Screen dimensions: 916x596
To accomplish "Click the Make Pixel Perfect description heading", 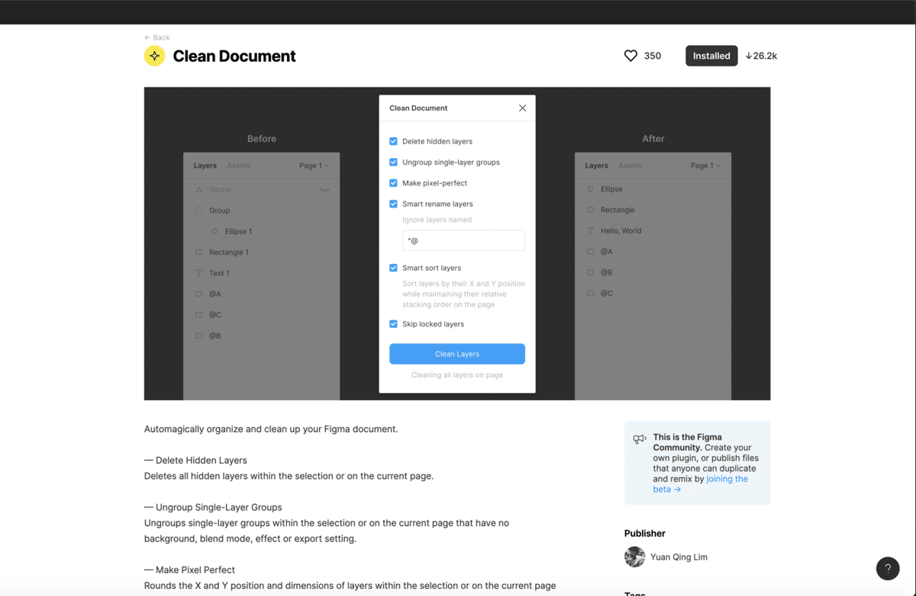I will coord(189,569).
